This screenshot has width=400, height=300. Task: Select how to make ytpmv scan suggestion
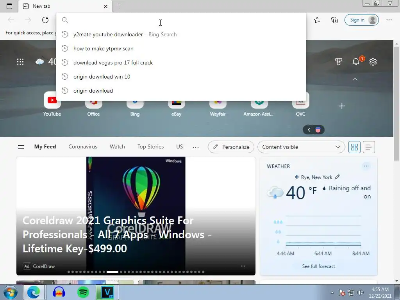(181, 48)
